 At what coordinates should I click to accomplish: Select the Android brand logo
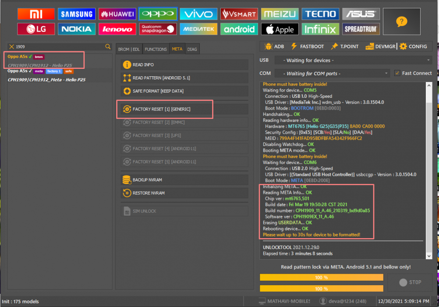[239, 29]
